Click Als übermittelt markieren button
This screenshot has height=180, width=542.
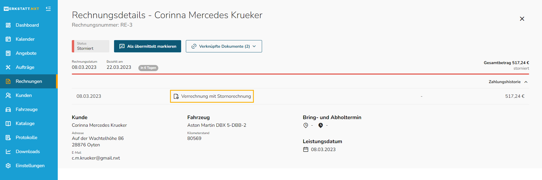coord(147,46)
